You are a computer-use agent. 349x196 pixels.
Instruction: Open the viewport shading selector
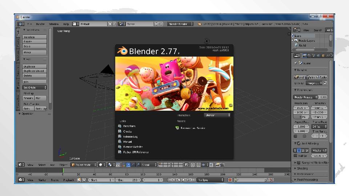coord(102,165)
